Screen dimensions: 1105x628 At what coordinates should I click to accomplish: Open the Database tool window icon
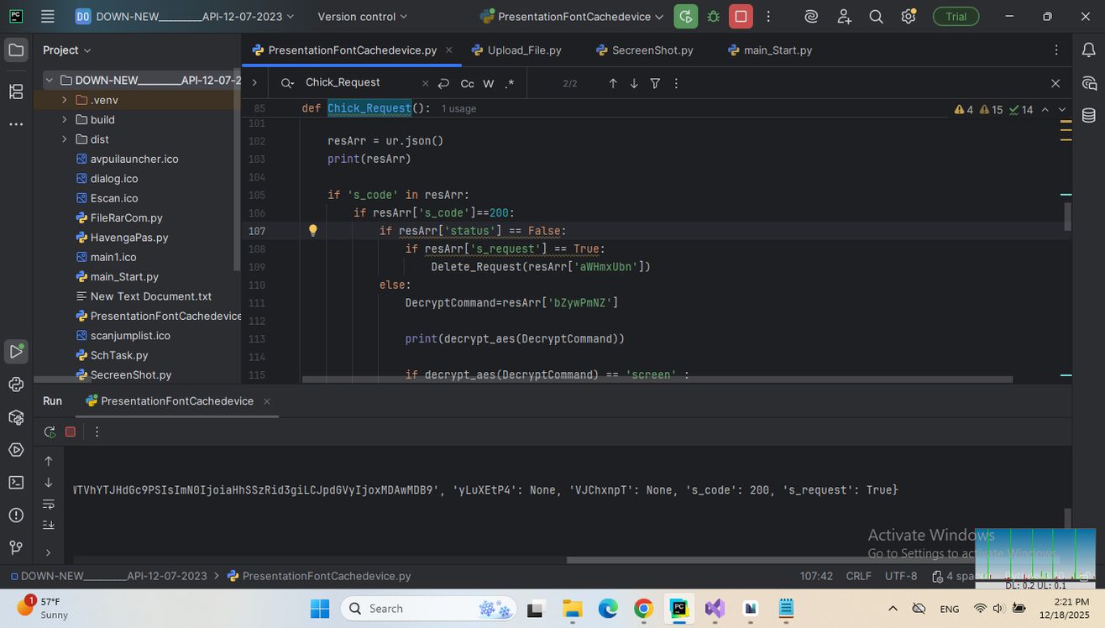tap(1089, 116)
